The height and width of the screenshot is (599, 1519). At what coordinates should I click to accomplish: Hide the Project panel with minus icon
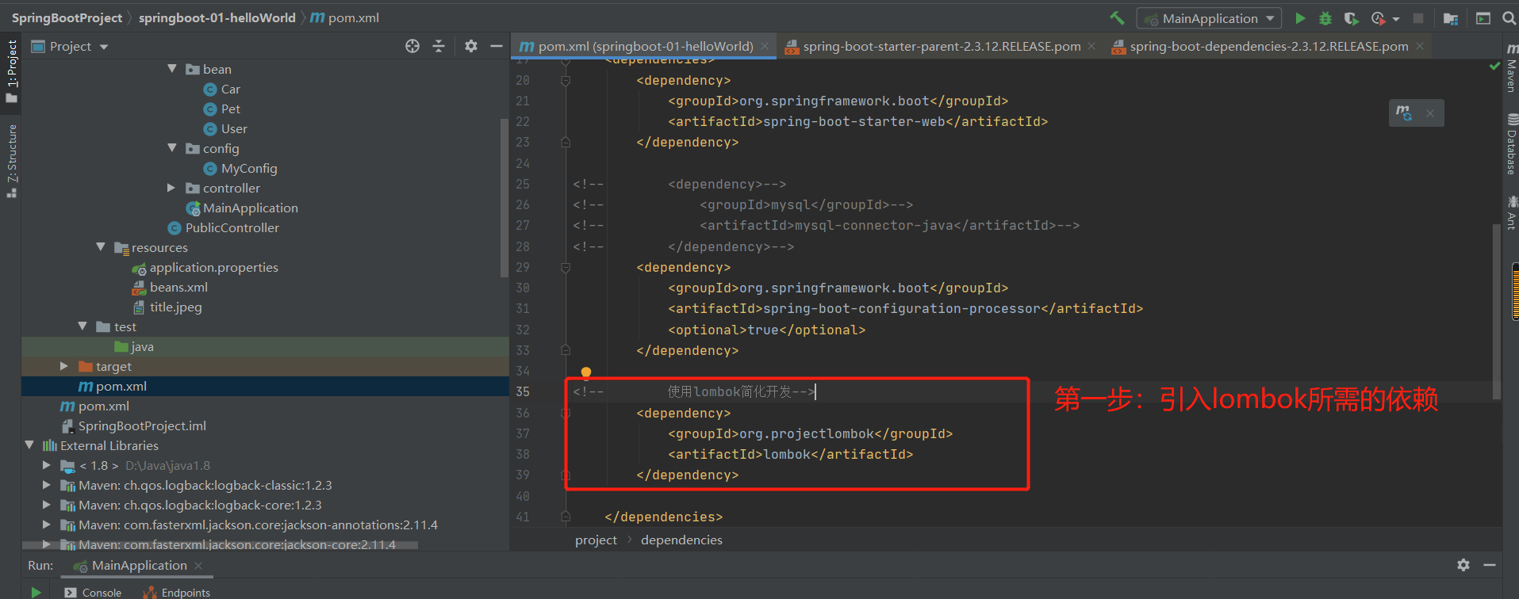497,46
